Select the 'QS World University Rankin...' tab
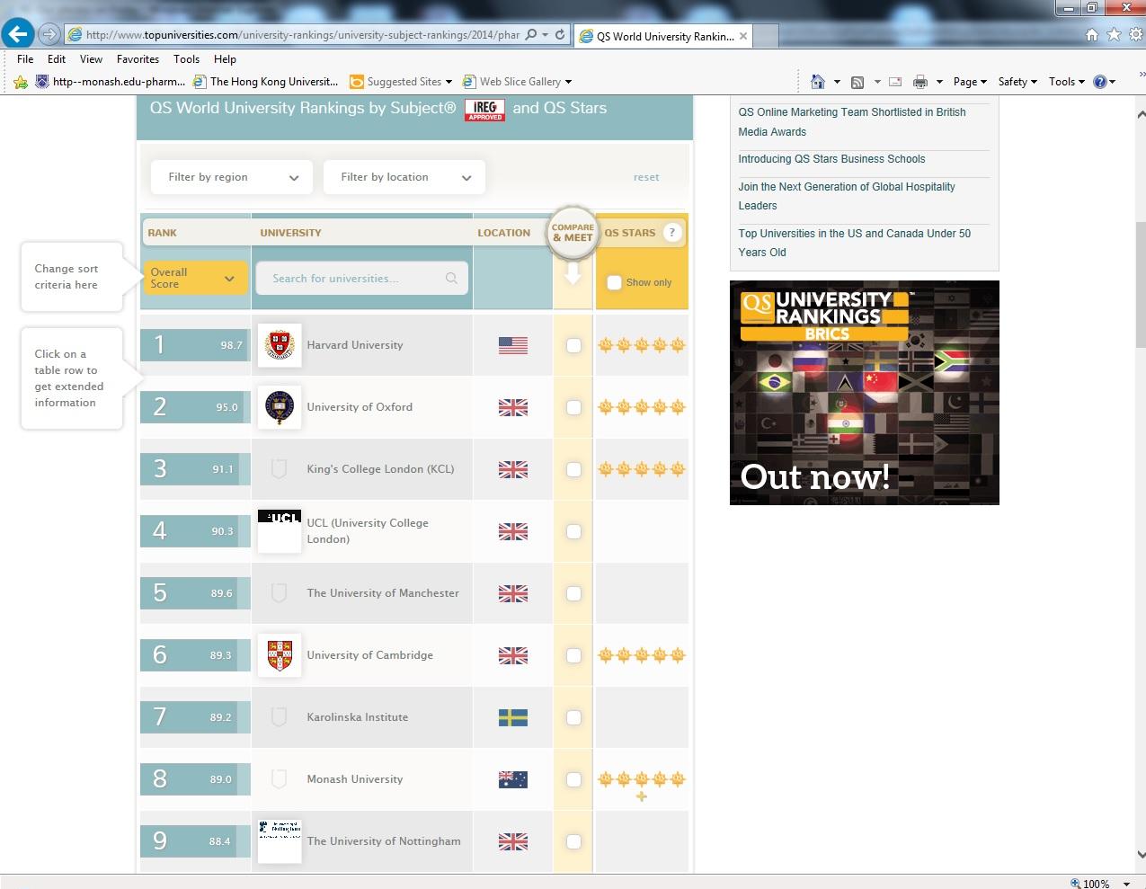Image resolution: width=1146 pixels, height=889 pixels. tap(663, 36)
